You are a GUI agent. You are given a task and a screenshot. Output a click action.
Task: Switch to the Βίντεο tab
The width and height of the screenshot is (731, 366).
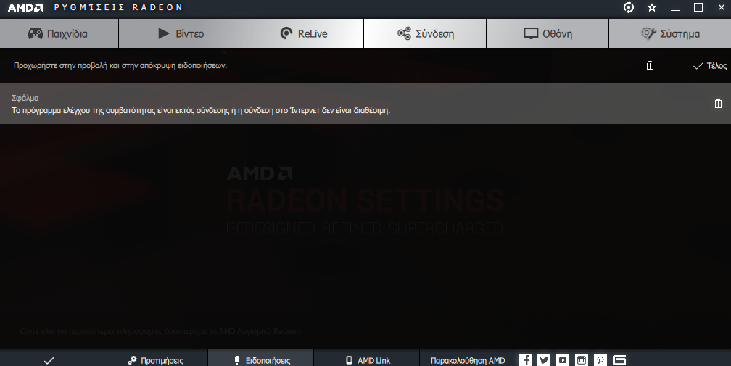pyautogui.click(x=180, y=33)
